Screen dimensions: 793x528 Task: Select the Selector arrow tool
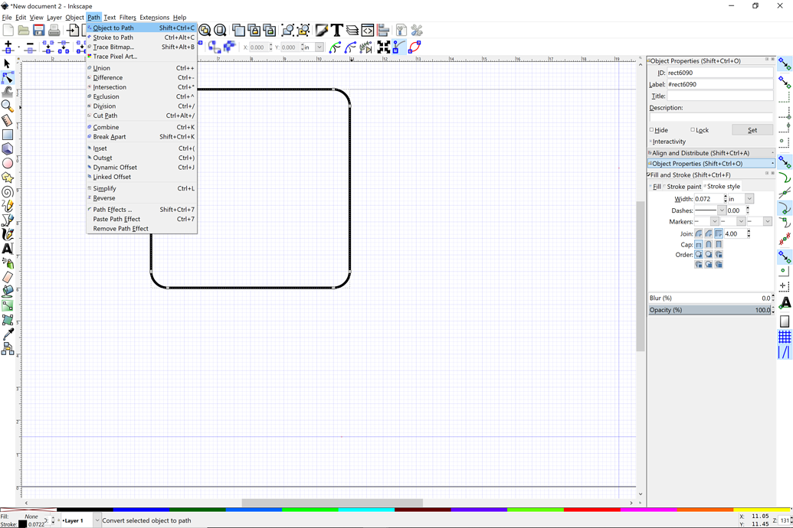7,64
